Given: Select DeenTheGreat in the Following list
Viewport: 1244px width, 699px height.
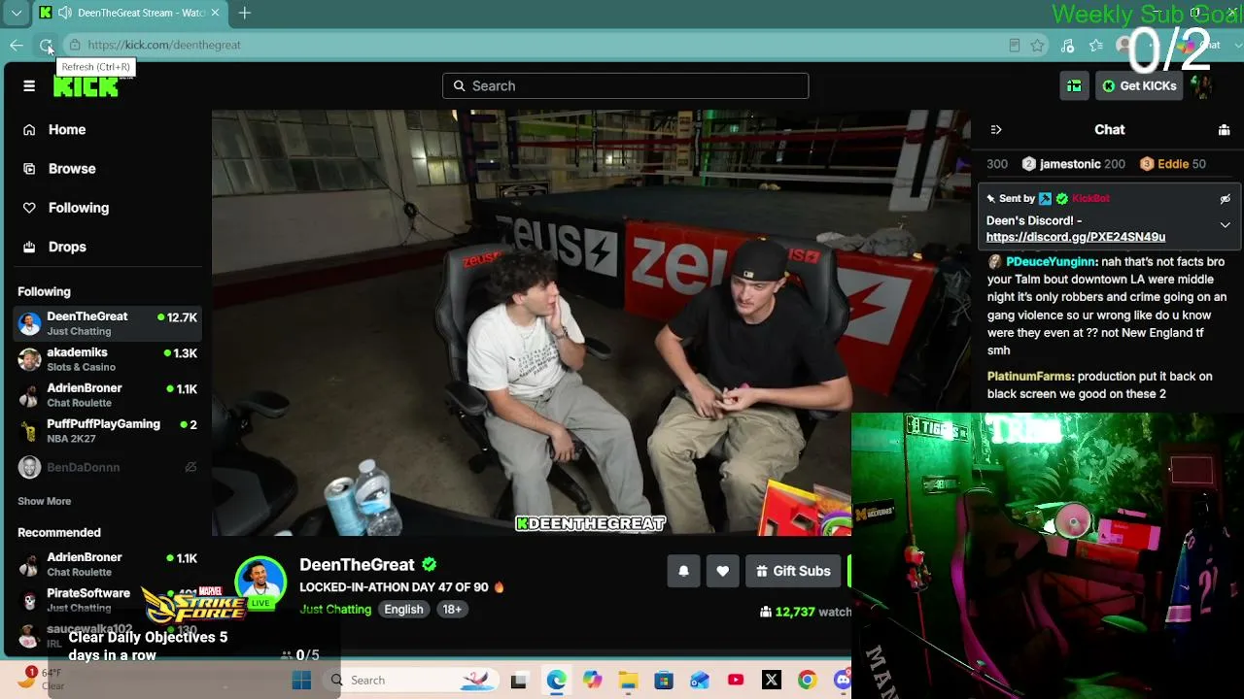Looking at the screenshot, I should (107, 323).
